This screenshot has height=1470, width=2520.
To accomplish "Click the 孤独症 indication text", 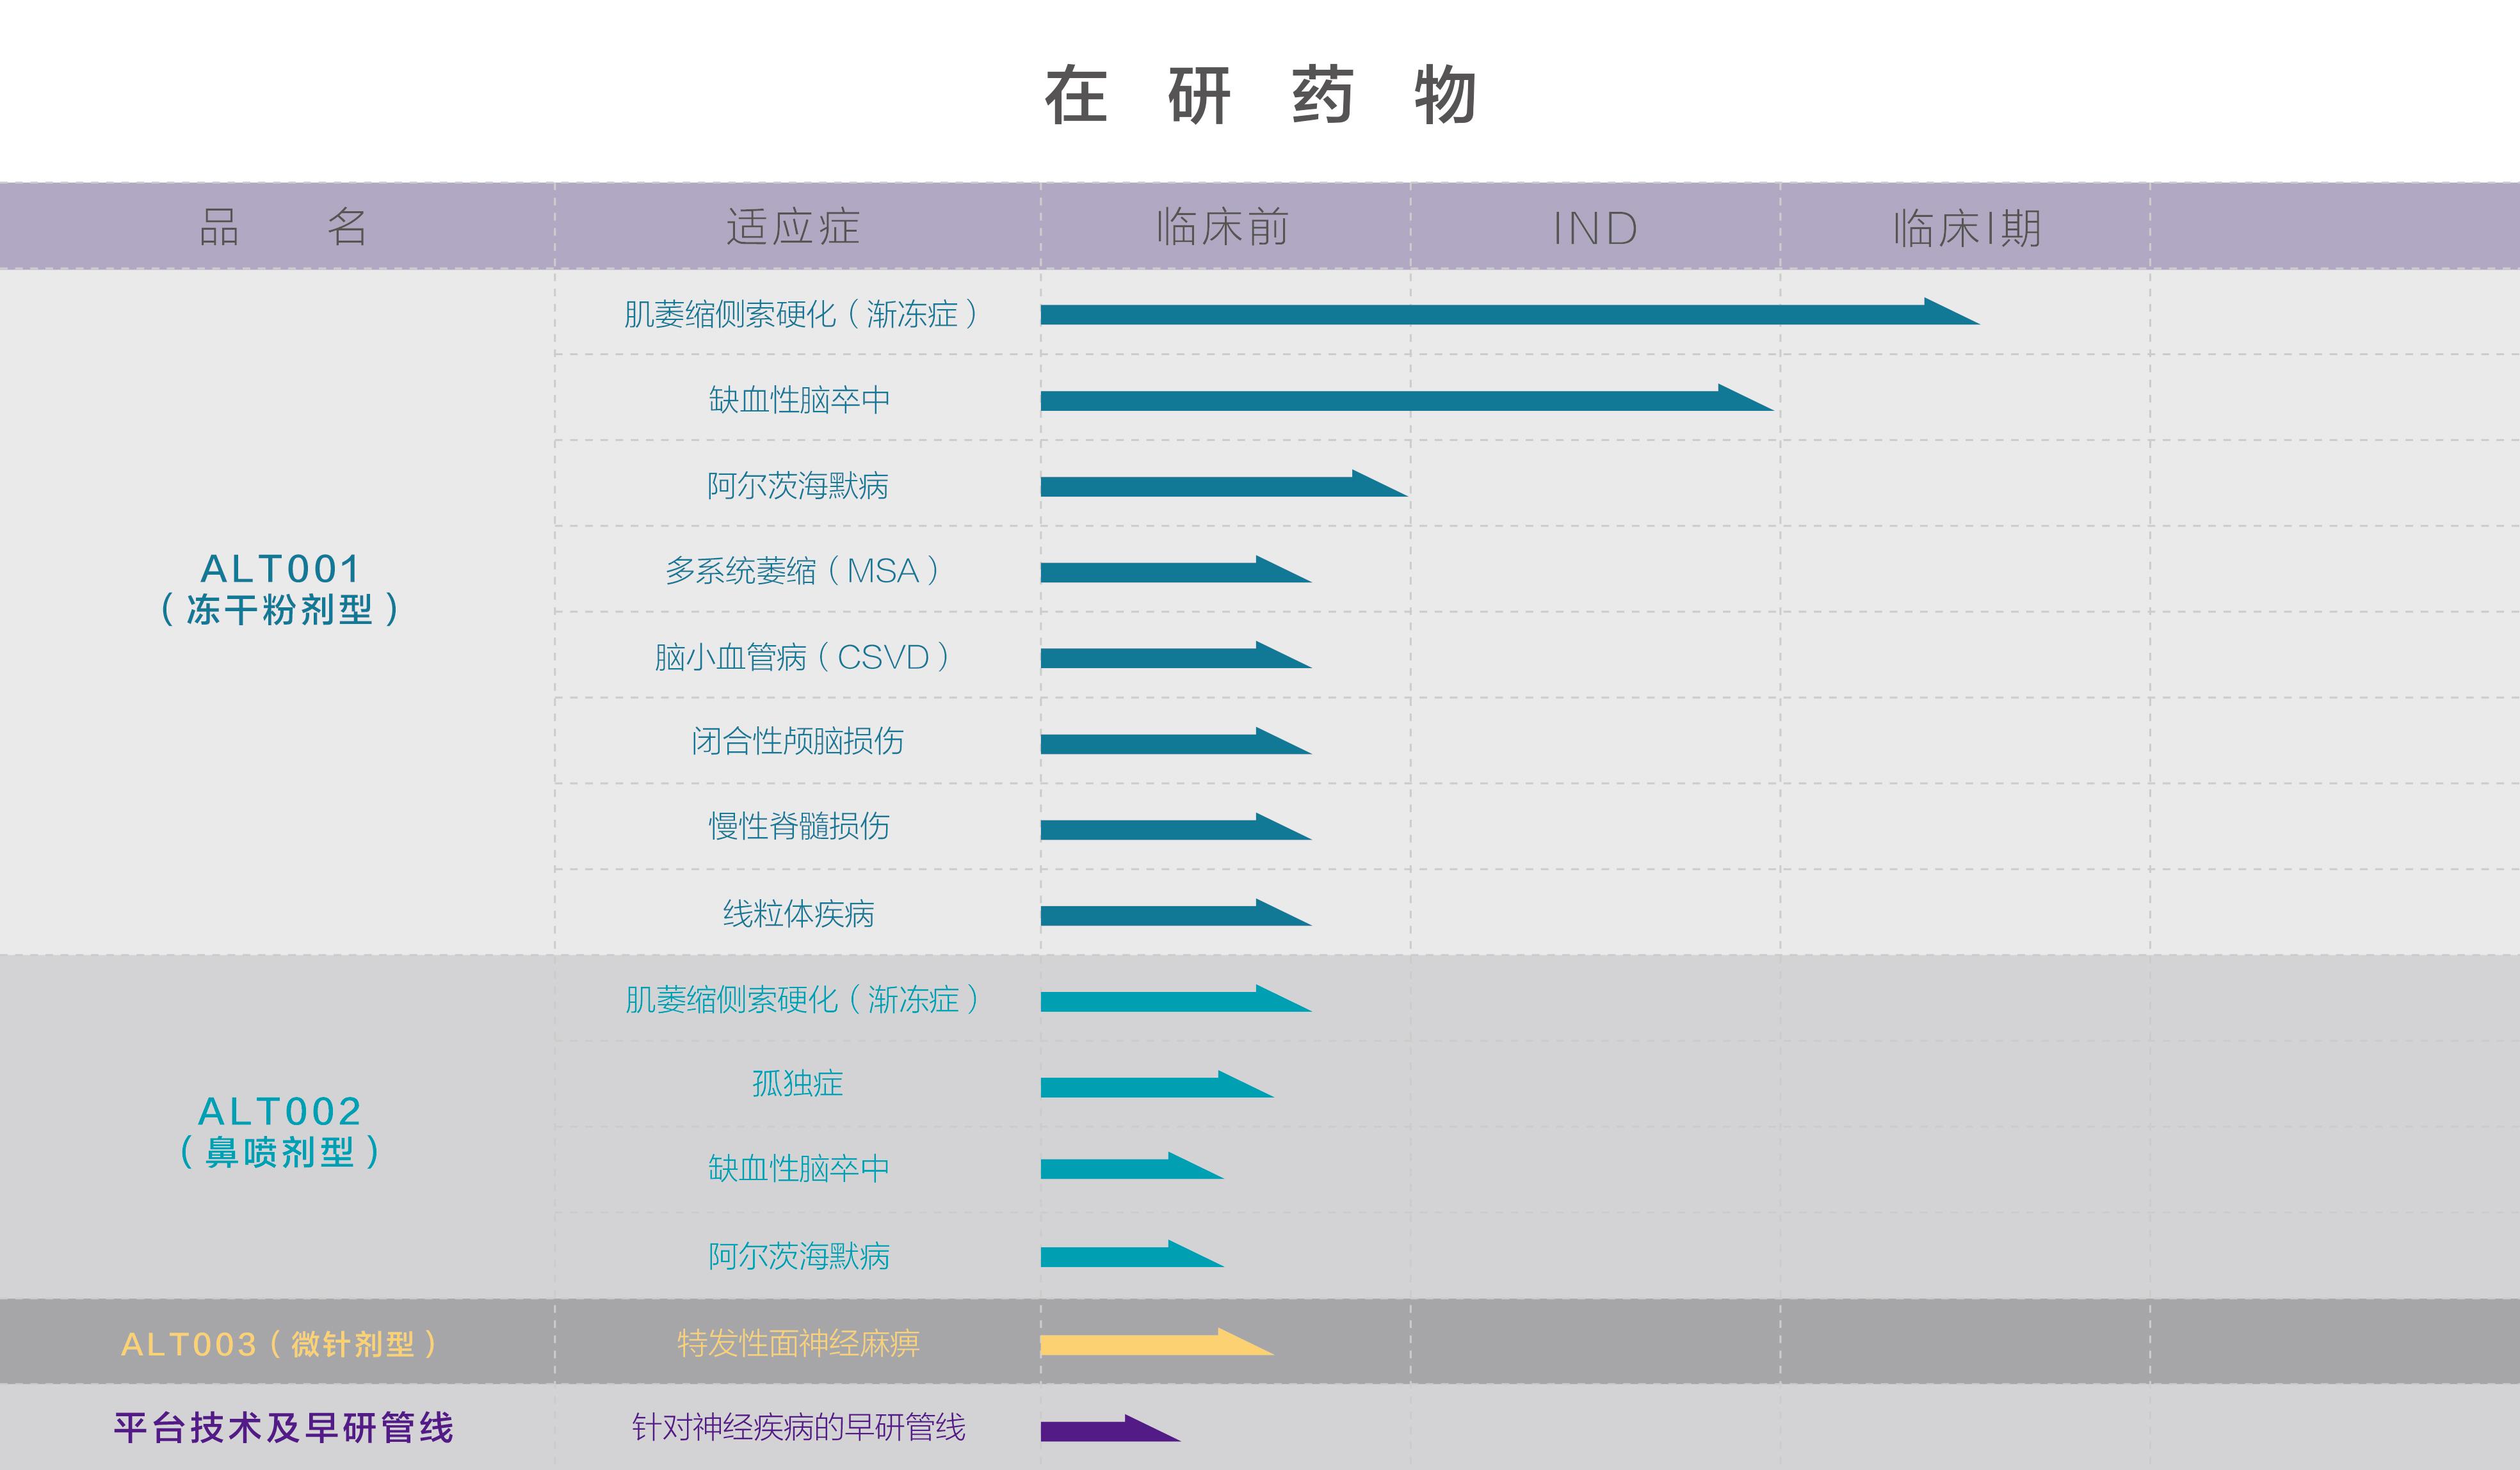I will 797,1083.
